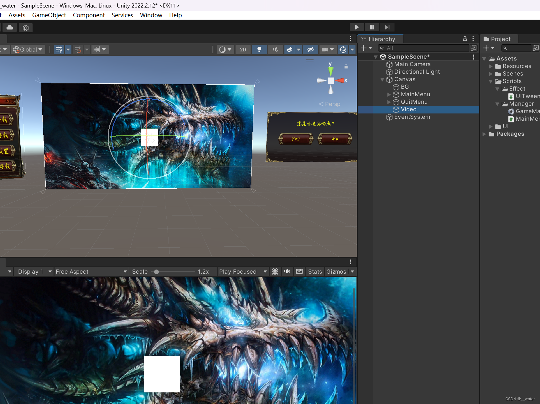Screen dimensions: 540x404
Task: Click the Yes button in quit dialog
Action: [296, 139]
